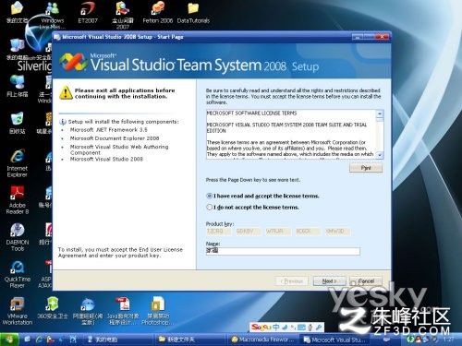The width and height of the screenshot is (462, 346).
Task: Switch to Microsoft Visual Studio taskbar item
Action: click(x=334, y=340)
